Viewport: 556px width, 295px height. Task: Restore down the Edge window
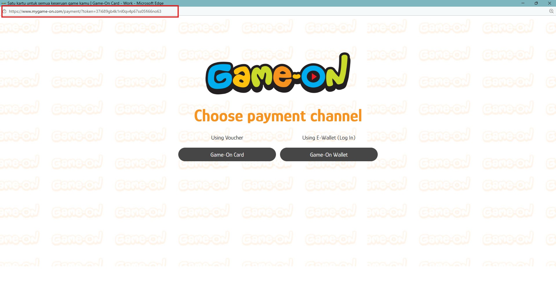point(536,3)
